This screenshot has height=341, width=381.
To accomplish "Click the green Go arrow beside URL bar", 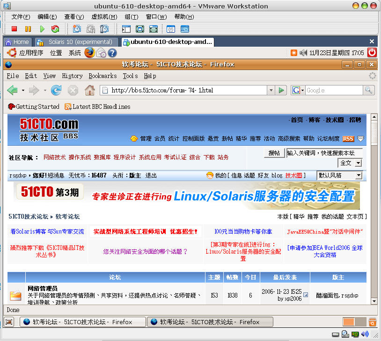I will pyautogui.click(x=281, y=91).
